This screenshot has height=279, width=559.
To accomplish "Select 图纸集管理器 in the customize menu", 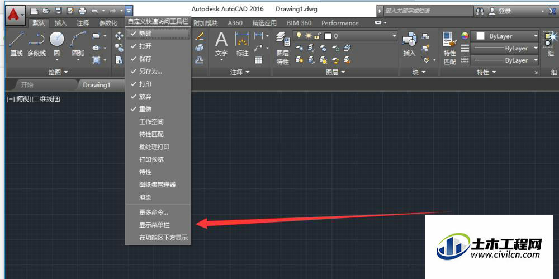I will pos(158,185).
